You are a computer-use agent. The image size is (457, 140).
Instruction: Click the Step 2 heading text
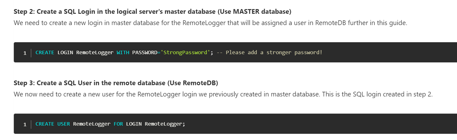coord(153,12)
